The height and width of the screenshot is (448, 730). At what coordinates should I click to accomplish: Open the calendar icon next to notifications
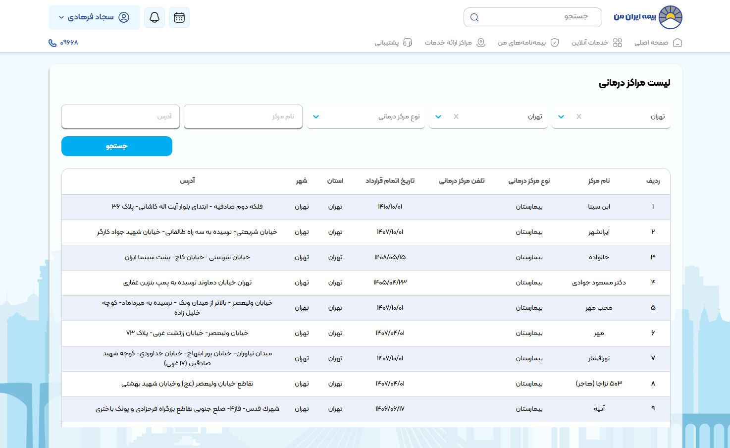179,17
